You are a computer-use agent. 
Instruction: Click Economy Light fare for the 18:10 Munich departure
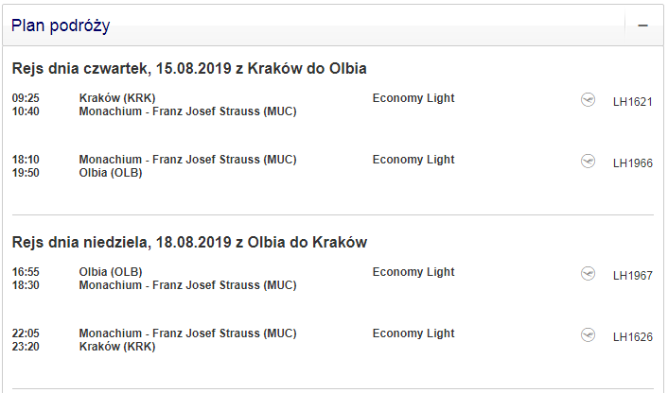[413, 160]
